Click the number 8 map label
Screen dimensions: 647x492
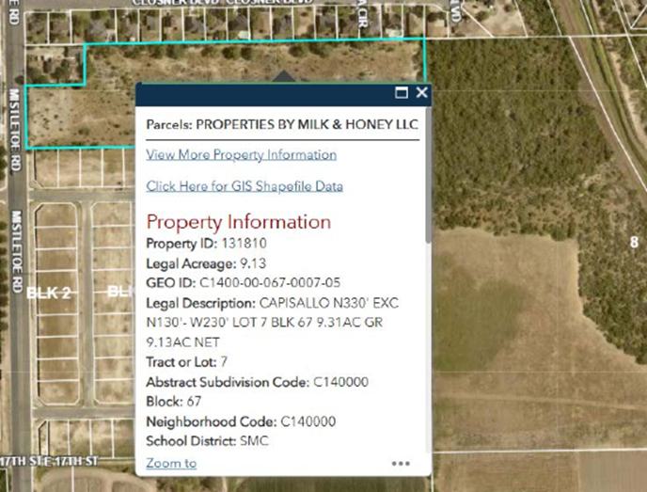pyautogui.click(x=634, y=242)
